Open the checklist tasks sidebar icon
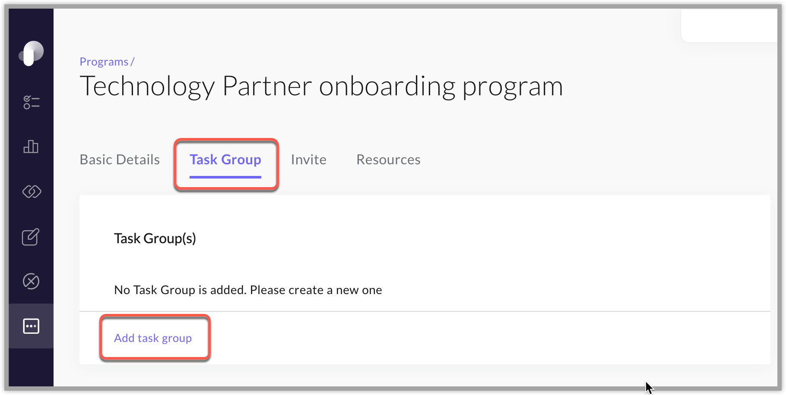 pos(31,103)
